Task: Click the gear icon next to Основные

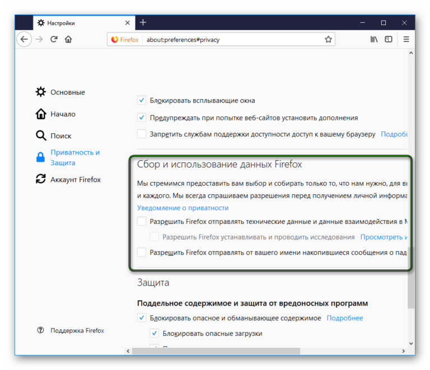Action: [40, 92]
